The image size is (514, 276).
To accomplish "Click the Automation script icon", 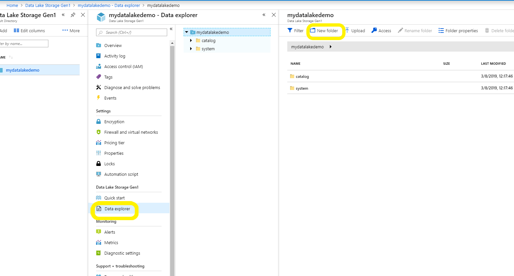I will (x=98, y=174).
